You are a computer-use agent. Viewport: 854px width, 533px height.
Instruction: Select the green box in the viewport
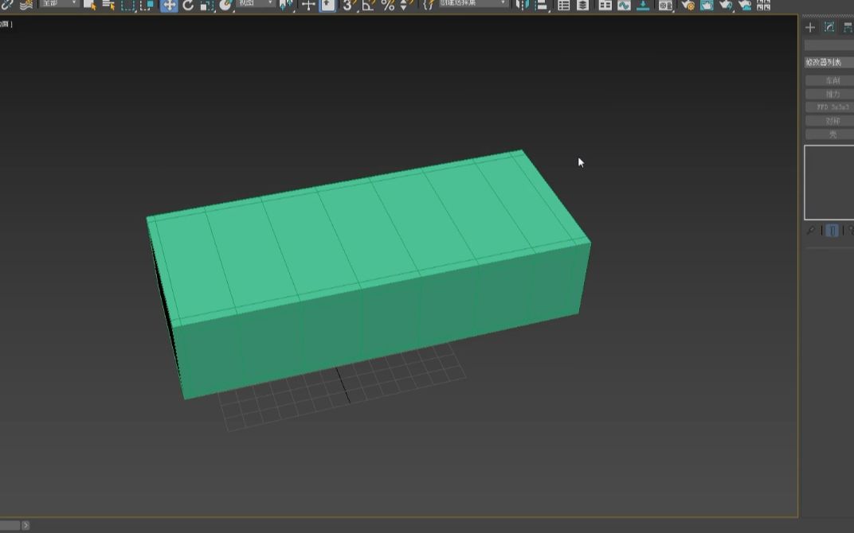click(366, 255)
